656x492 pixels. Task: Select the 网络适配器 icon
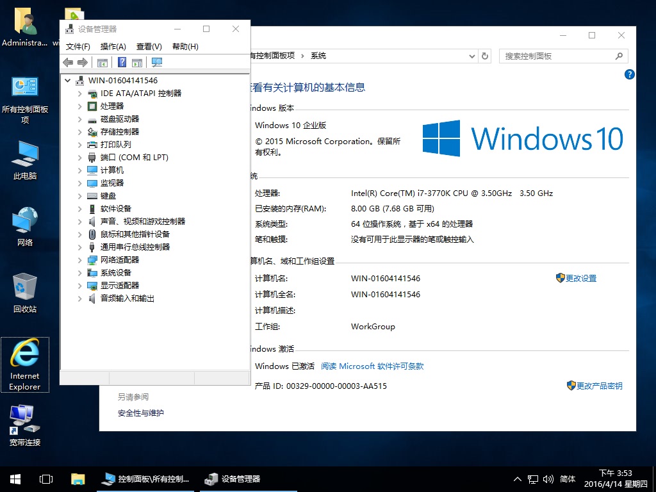[x=92, y=260]
